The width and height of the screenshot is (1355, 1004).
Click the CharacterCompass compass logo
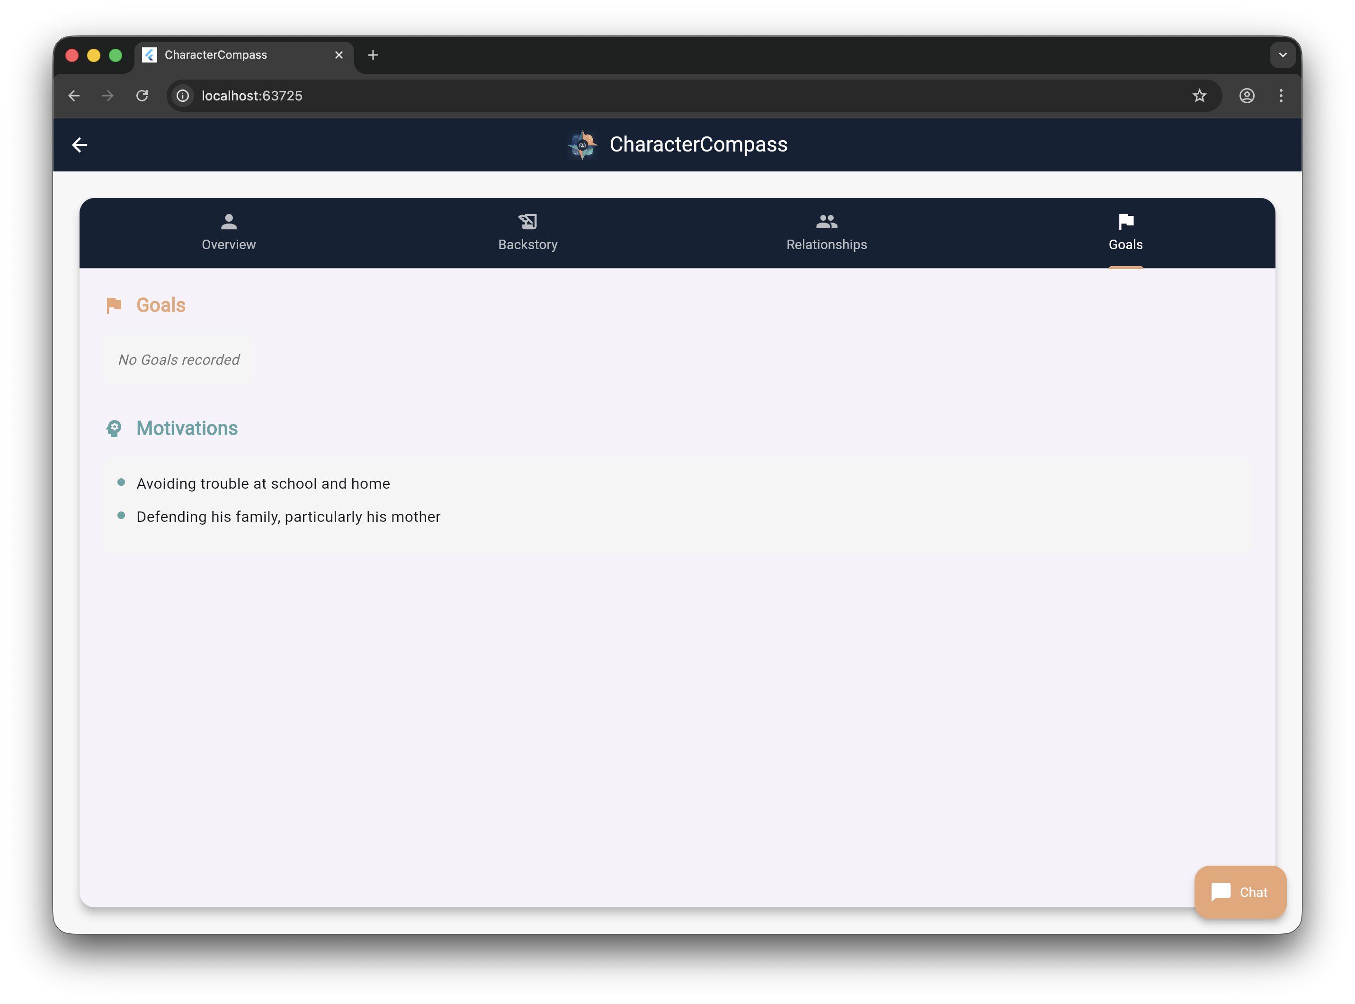[583, 144]
